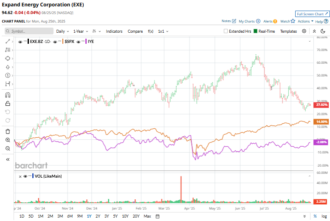Open the Fibonacci tools icon

click(8, 50)
